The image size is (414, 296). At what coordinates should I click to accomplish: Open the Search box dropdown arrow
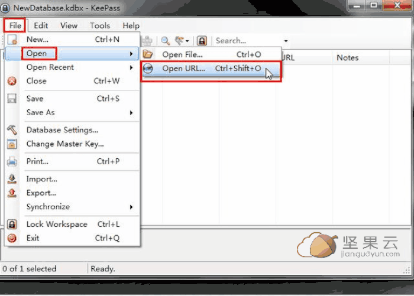click(286, 41)
